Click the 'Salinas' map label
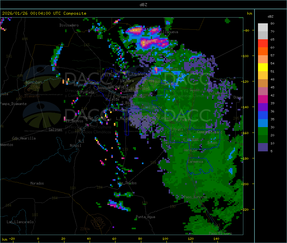This screenshot has height=243, width=287. click(x=55, y=130)
